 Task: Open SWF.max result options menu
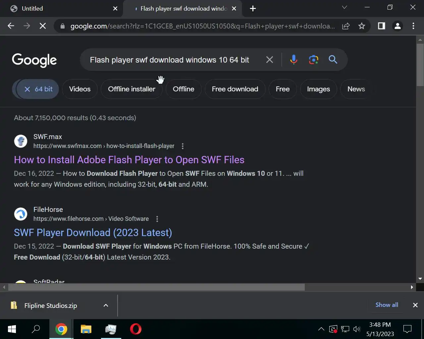coord(183,146)
